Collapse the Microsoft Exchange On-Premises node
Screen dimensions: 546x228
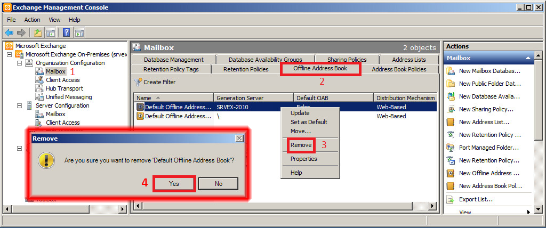pyautogui.click(x=10, y=55)
